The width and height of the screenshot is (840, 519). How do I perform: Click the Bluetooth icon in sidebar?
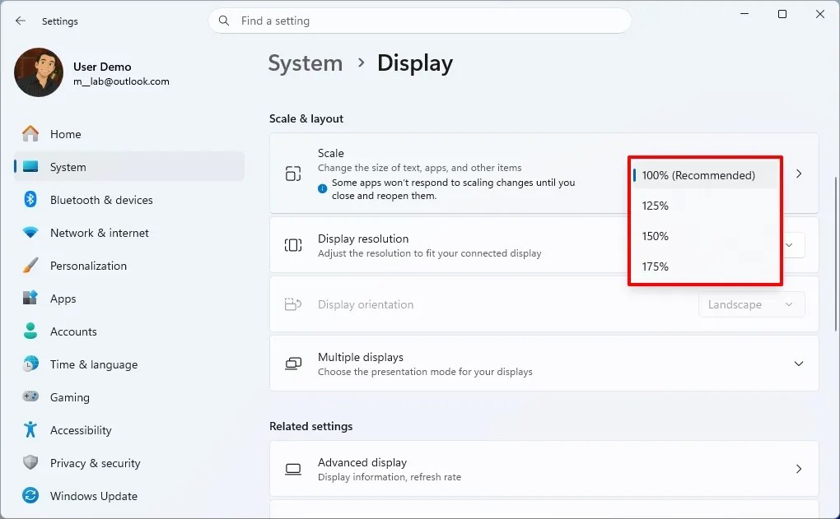tap(30, 200)
